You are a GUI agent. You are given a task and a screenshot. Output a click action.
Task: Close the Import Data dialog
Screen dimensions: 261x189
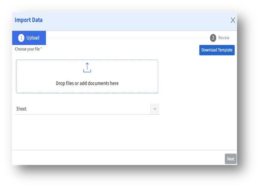click(233, 20)
